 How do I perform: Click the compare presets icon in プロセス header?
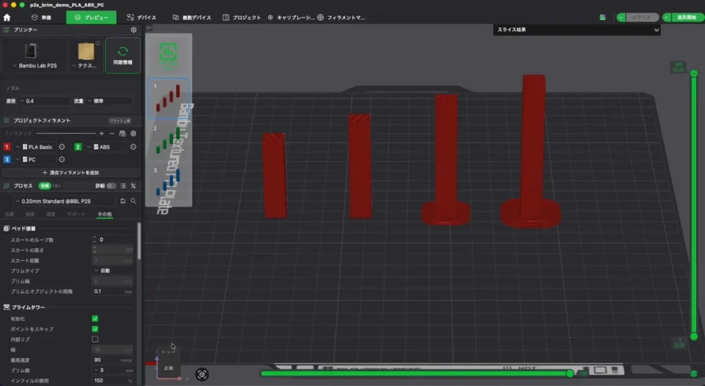pyautogui.click(x=133, y=186)
